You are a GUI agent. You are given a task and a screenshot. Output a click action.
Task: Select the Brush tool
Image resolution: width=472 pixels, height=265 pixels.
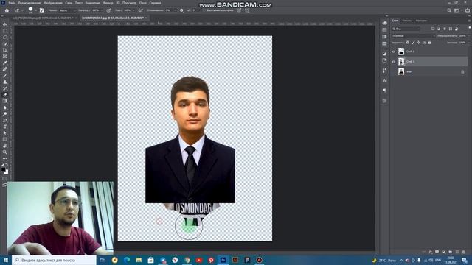coord(5,76)
